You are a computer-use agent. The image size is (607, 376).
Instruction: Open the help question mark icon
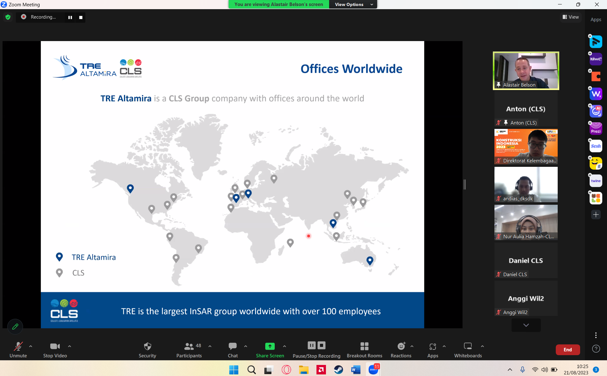click(596, 349)
